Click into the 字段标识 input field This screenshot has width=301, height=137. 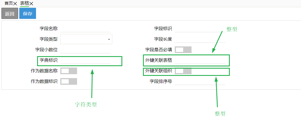click(200, 29)
